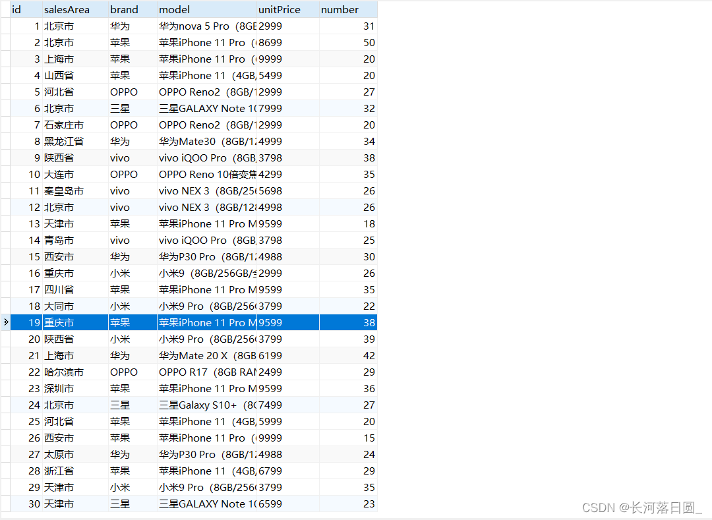Select the model cell 华为Mate 20 X
The image size is (712, 520).
coord(206,356)
